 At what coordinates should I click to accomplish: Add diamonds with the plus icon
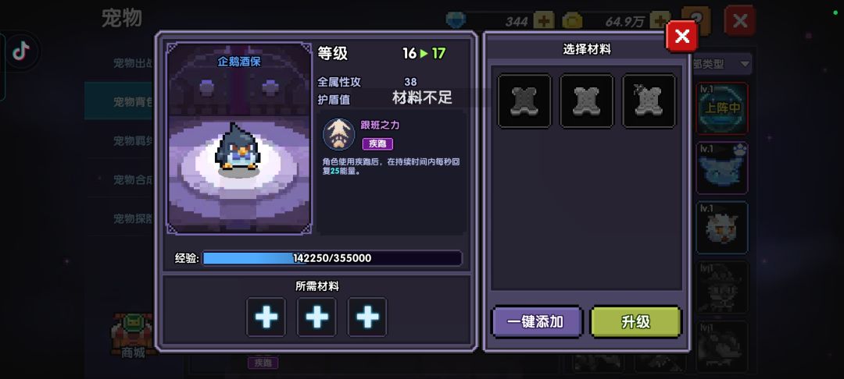click(544, 22)
